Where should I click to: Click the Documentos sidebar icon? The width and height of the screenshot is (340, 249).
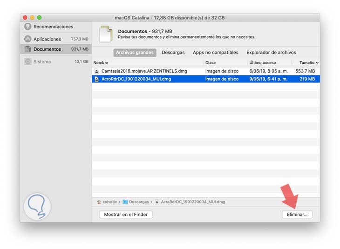[x=28, y=49]
